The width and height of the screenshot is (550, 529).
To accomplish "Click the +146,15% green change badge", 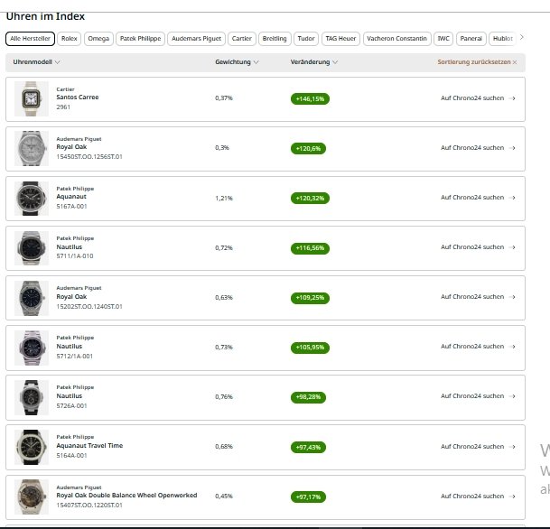I will click(310, 98).
